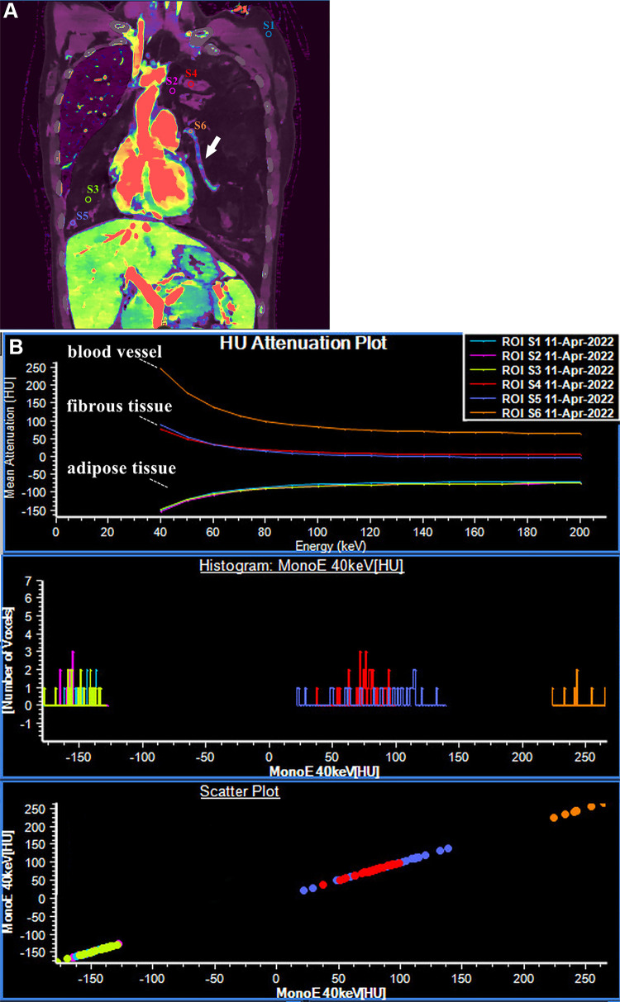The height and width of the screenshot is (1002, 620).
Task: Select the S2 ROI circle on scan
Action: click(172, 91)
